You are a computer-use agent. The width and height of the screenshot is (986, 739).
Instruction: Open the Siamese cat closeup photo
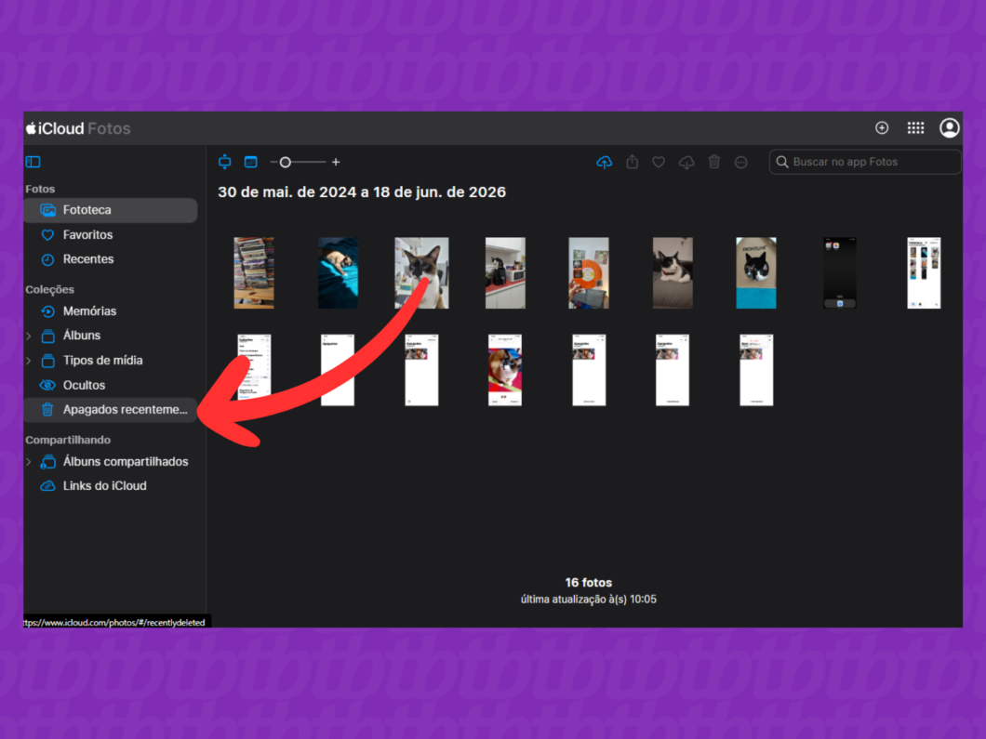pos(421,272)
